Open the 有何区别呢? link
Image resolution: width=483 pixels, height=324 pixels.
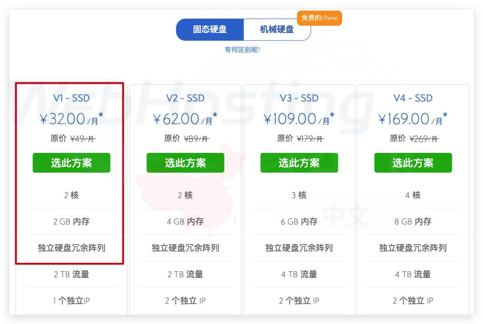tap(242, 50)
